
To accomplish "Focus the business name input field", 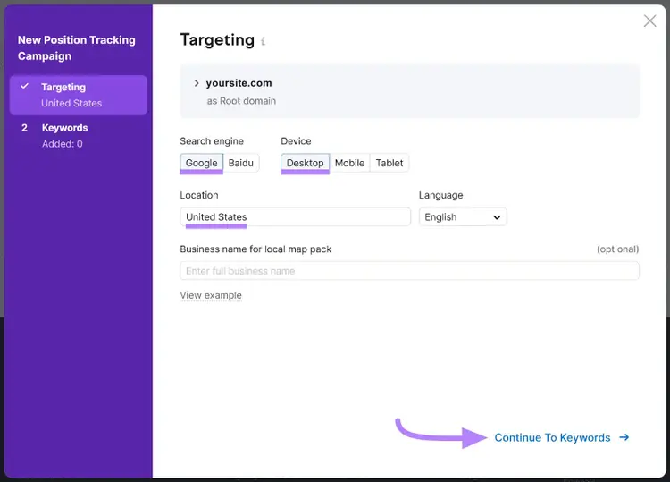I will (409, 271).
